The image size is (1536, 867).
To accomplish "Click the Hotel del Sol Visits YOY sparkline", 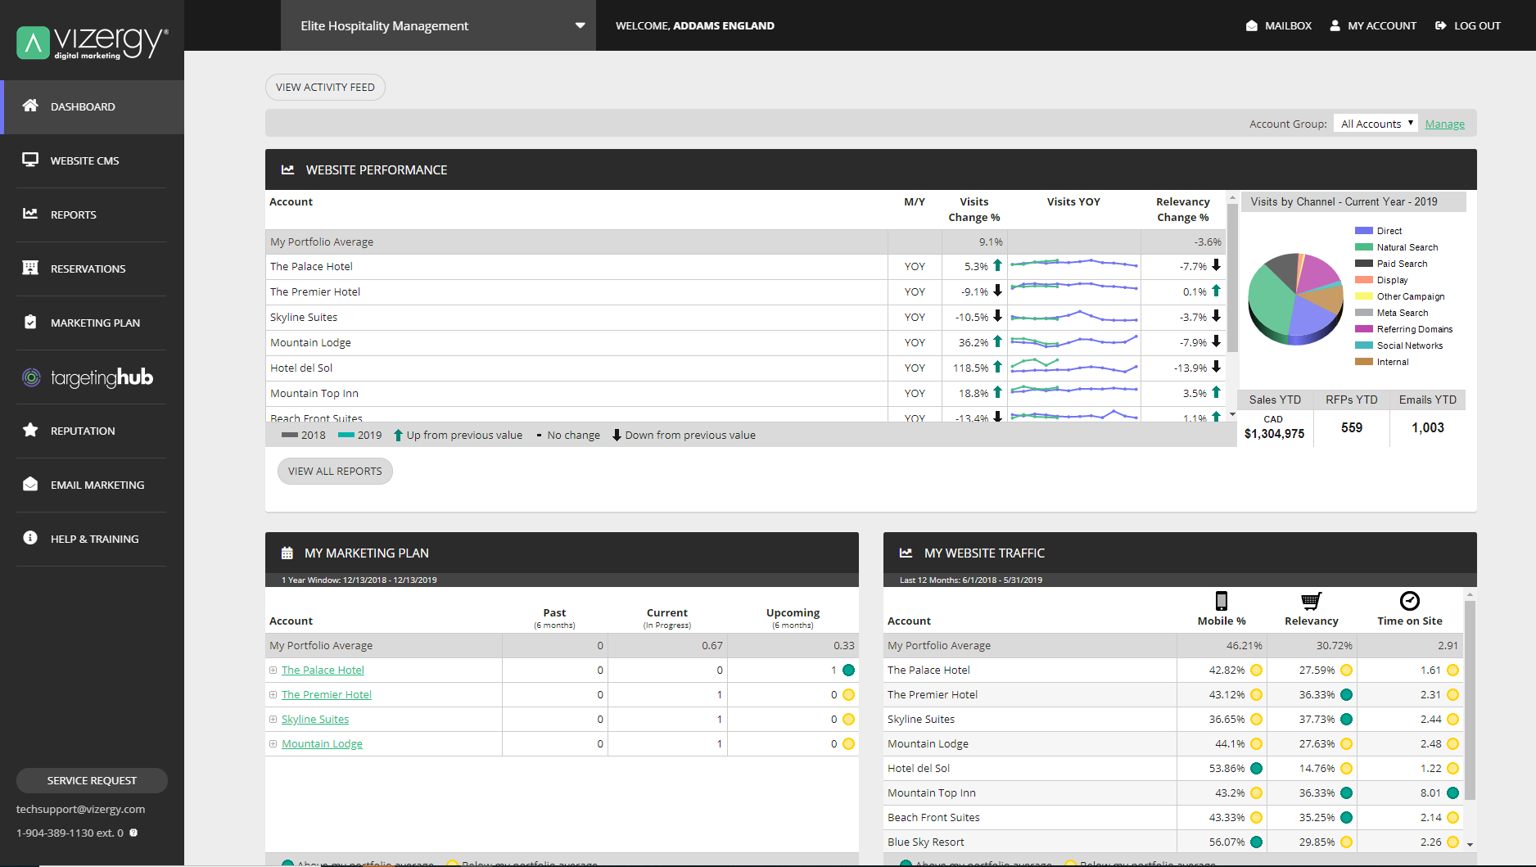I will [1073, 366].
